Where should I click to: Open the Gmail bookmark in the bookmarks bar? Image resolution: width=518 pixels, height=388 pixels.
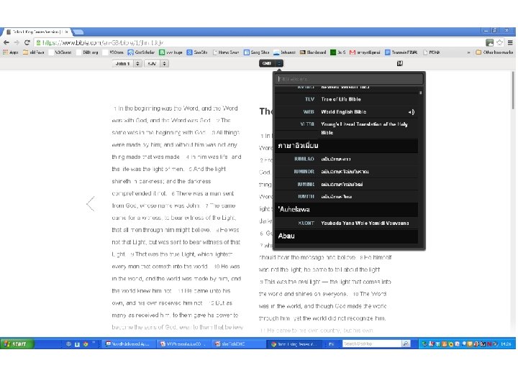click(x=365, y=52)
